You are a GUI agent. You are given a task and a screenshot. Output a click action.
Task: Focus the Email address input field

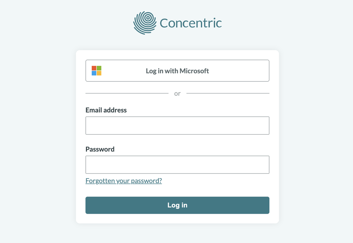(x=177, y=126)
